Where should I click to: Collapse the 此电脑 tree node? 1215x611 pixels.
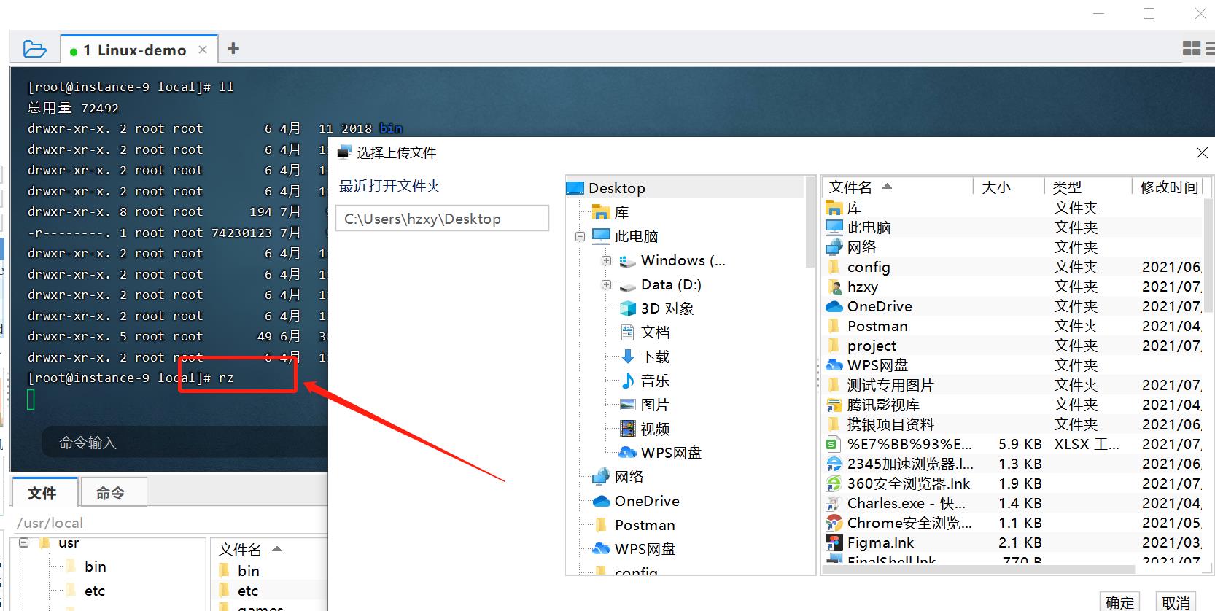pyautogui.click(x=581, y=236)
